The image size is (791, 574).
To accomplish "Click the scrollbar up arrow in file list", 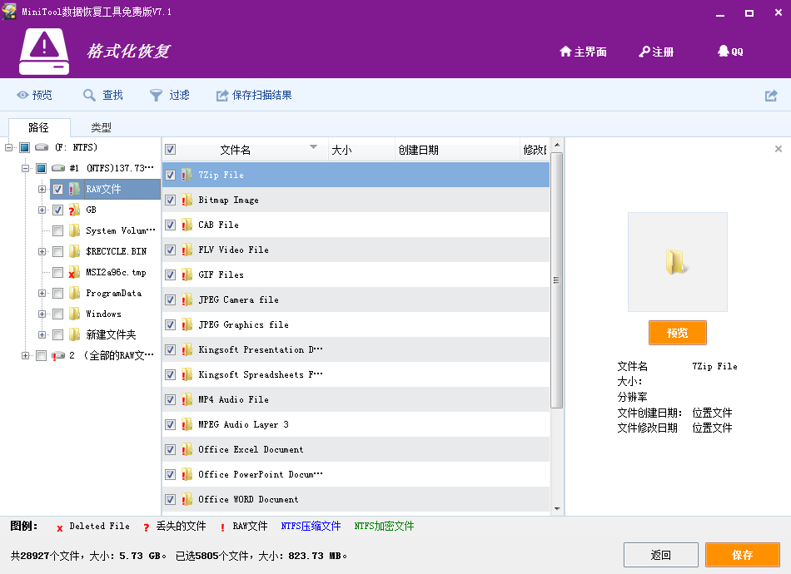I will [557, 145].
